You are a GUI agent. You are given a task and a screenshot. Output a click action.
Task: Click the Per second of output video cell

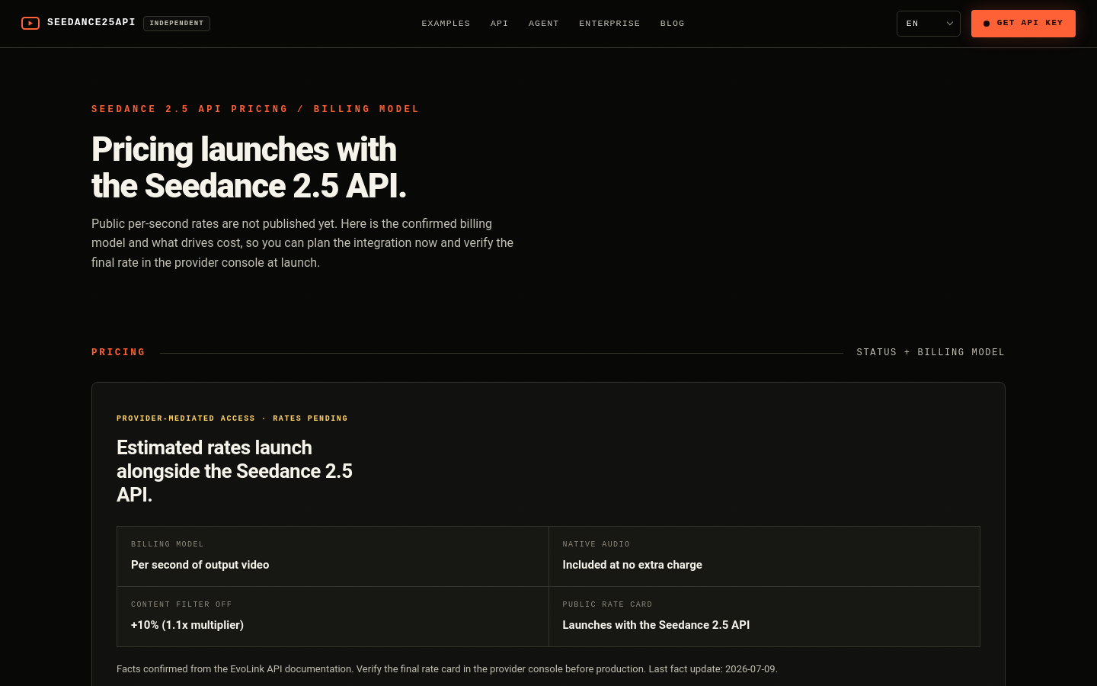tap(333, 556)
